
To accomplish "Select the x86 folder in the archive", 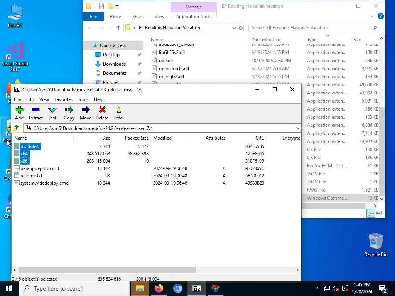I will (x=24, y=161).
